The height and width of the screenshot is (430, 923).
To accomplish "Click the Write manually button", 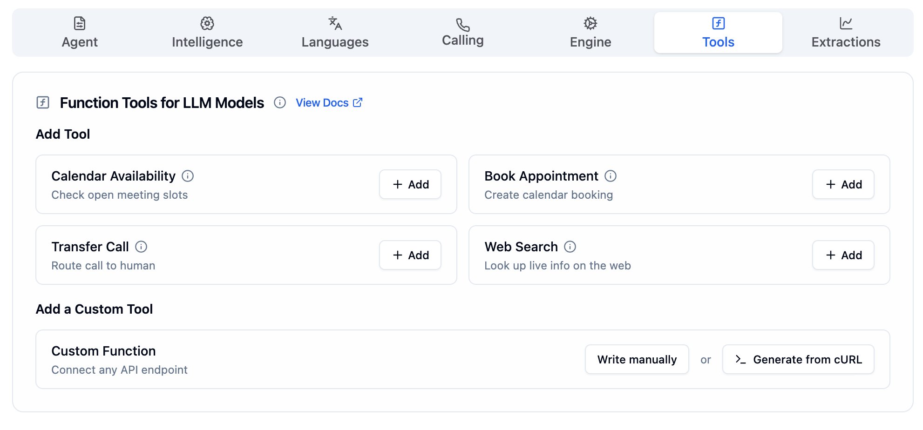I will click(x=637, y=359).
